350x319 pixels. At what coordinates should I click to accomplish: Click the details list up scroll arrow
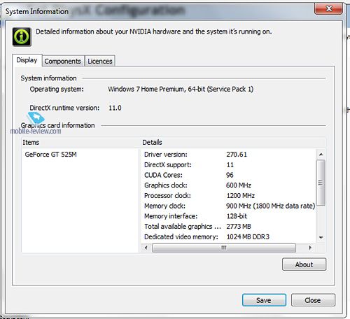(321, 155)
